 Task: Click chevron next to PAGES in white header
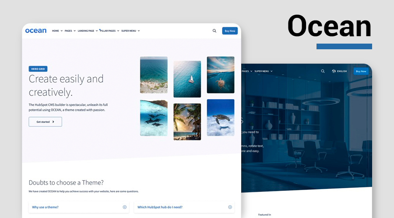click(x=74, y=31)
